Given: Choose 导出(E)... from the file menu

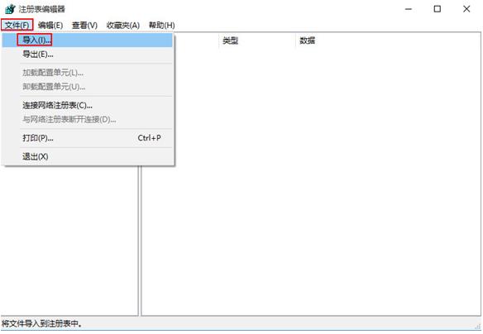Looking at the screenshot, I should click(x=87, y=55).
